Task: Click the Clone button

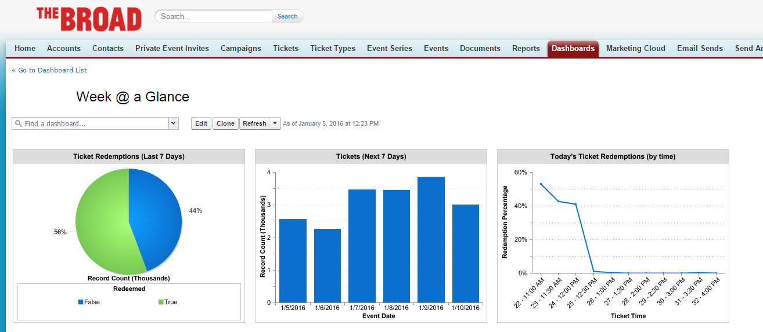Action: click(225, 123)
